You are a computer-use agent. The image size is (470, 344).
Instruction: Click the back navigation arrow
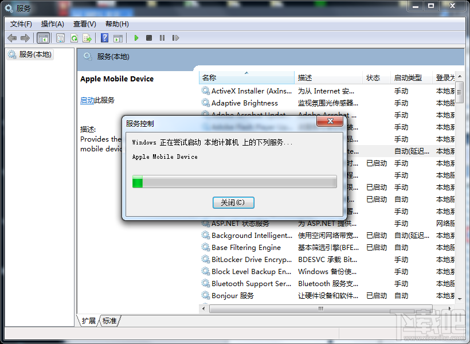[x=11, y=37]
